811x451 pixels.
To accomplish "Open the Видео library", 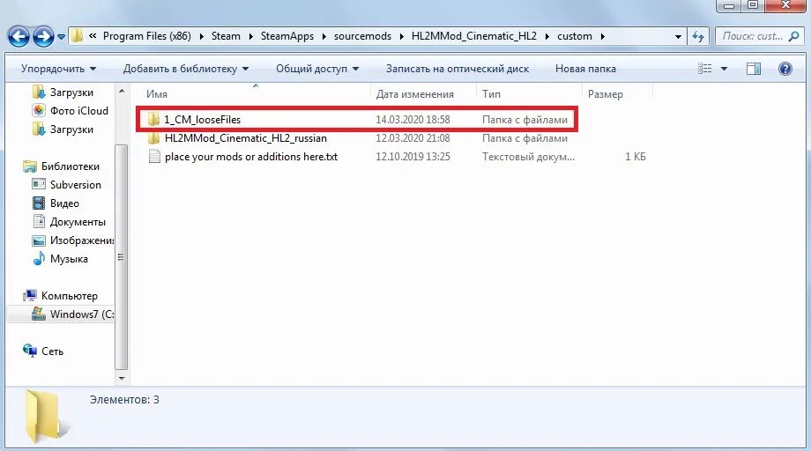I will click(56, 203).
